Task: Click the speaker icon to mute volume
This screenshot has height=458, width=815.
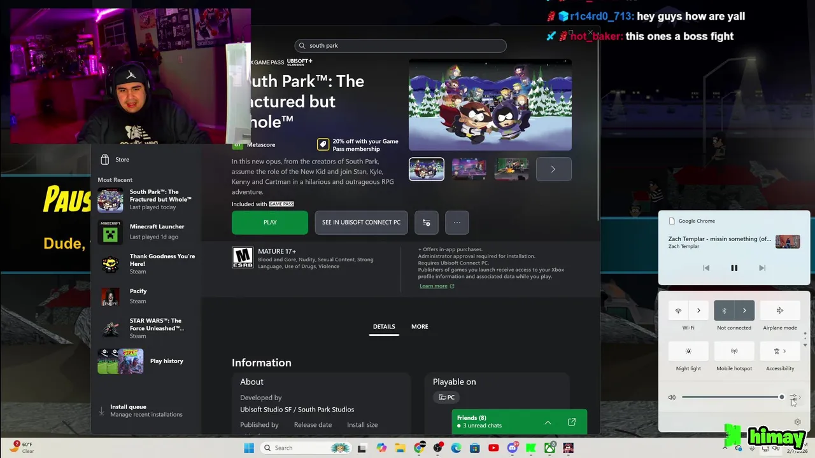Action: 672,398
